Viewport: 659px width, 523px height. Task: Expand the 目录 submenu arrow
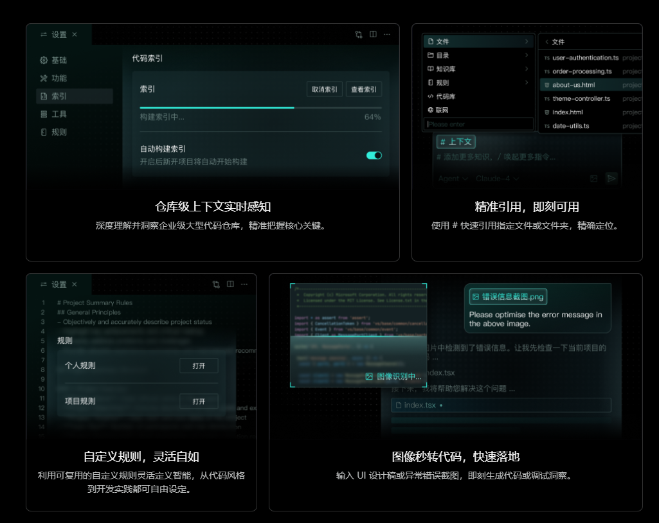point(527,55)
